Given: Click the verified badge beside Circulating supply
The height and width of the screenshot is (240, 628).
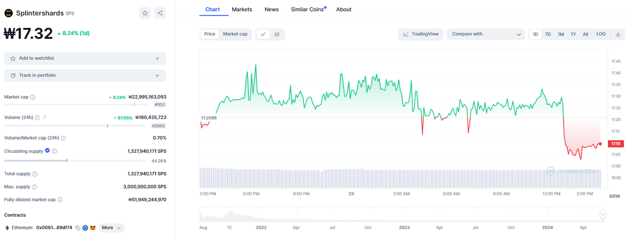Looking at the screenshot, I should (48, 151).
